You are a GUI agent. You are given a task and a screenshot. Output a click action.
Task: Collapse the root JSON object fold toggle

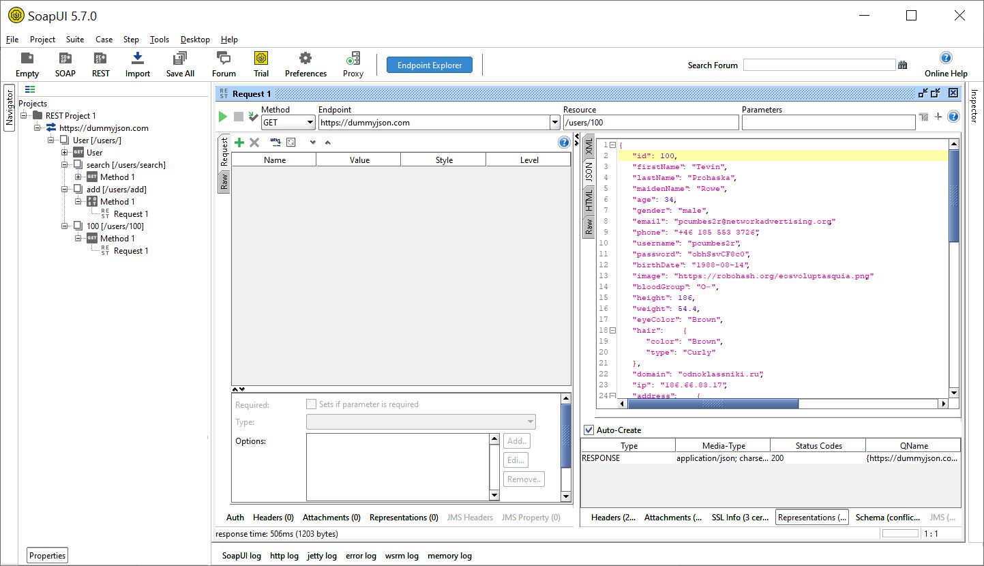click(612, 145)
